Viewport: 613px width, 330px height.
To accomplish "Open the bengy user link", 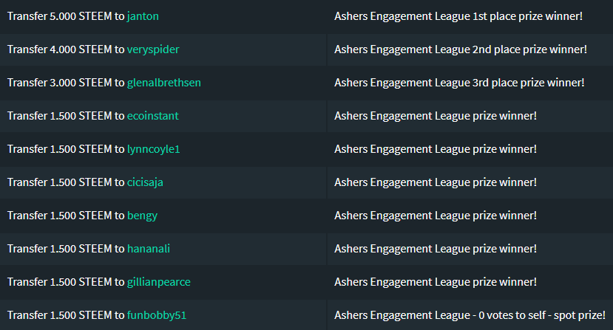I will click(142, 216).
